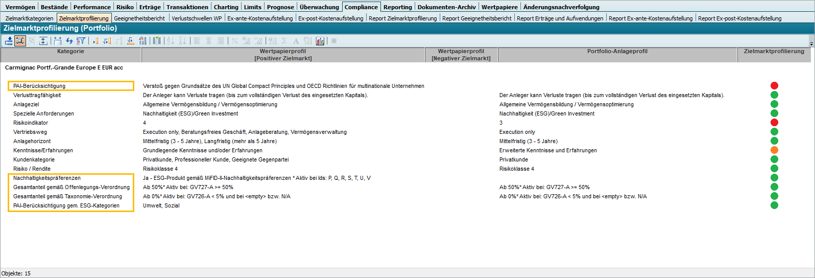Image resolution: width=815 pixels, height=278 pixels.
Task: Open the Ex-ante-Kostenaufstellung sub-tab
Action: (260, 18)
